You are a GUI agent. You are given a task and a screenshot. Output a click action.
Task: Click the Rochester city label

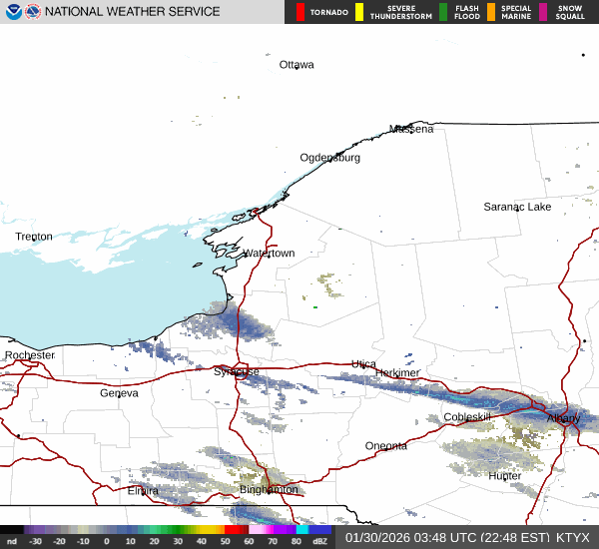click(x=30, y=355)
